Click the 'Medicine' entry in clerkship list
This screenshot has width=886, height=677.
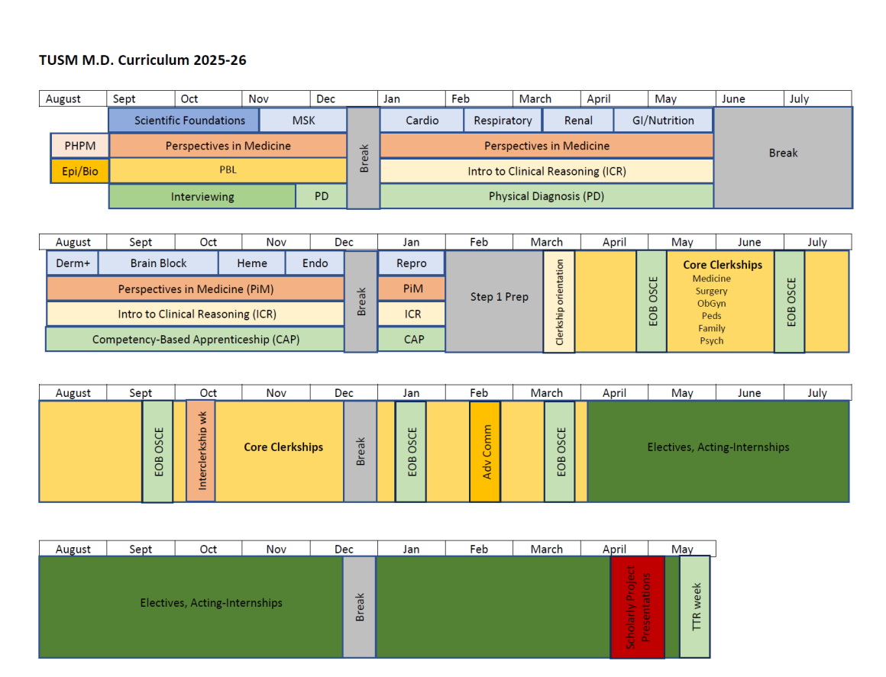(711, 279)
